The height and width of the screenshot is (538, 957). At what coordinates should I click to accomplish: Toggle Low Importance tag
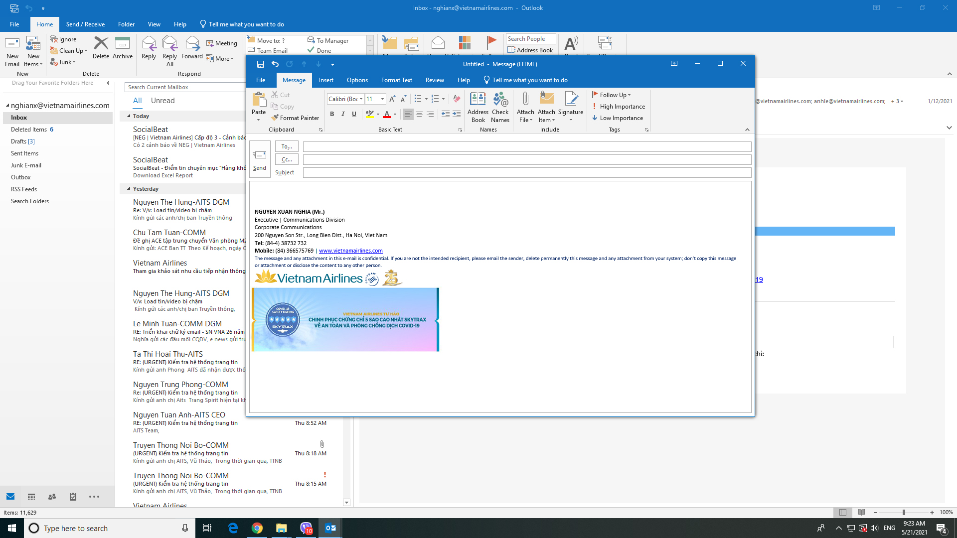pos(618,118)
